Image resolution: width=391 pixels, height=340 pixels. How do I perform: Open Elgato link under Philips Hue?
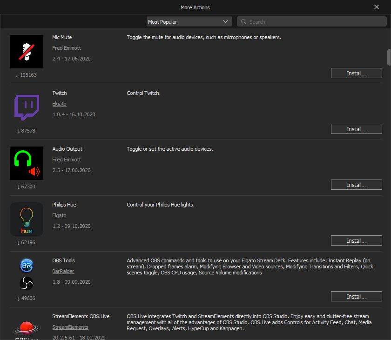tap(60, 215)
